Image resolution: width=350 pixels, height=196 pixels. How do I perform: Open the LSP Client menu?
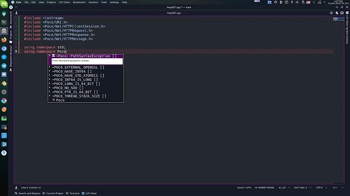[x=64, y=2]
